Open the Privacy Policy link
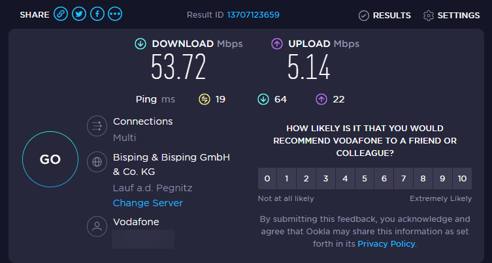This screenshot has width=492, height=263. coord(385,243)
